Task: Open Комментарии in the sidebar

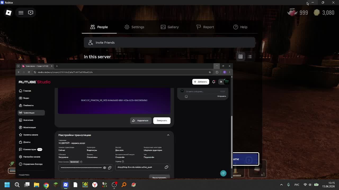Action: click(31, 149)
